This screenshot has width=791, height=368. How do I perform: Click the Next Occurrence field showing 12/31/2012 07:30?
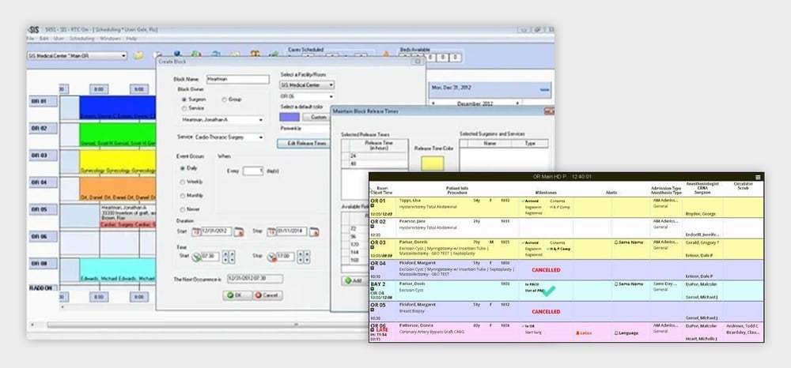pos(255,279)
